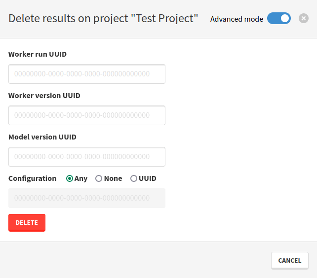Click the "Advanced mode" label text
The height and width of the screenshot is (278, 317).
click(237, 19)
